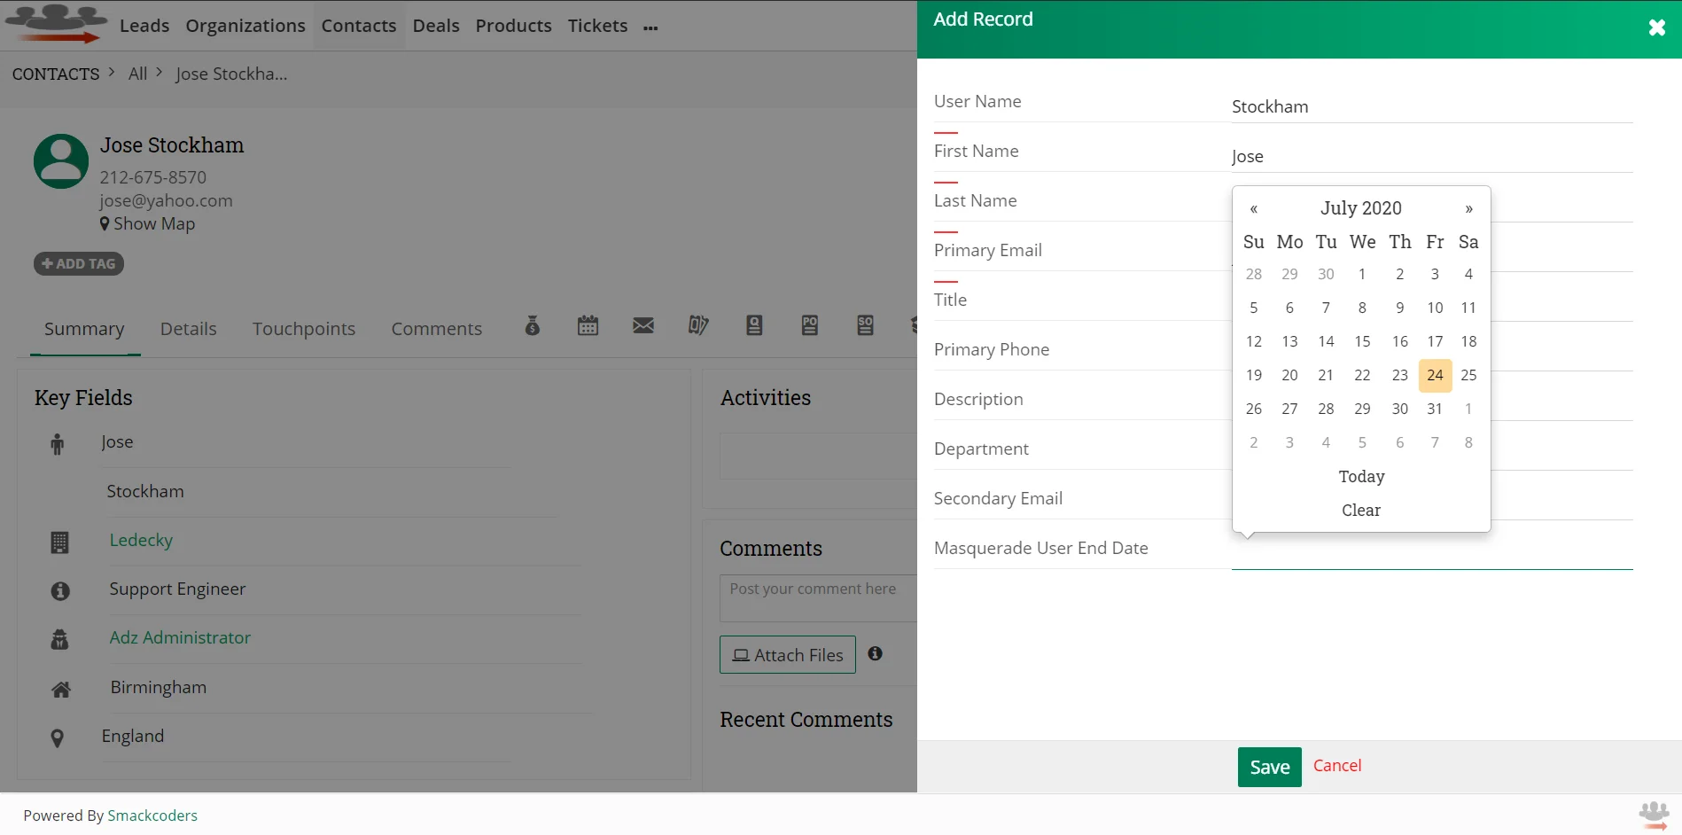Click the info icon beside Attach Files
Image resolution: width=1682 pixels, height=835 pixels.
(875, 654)
